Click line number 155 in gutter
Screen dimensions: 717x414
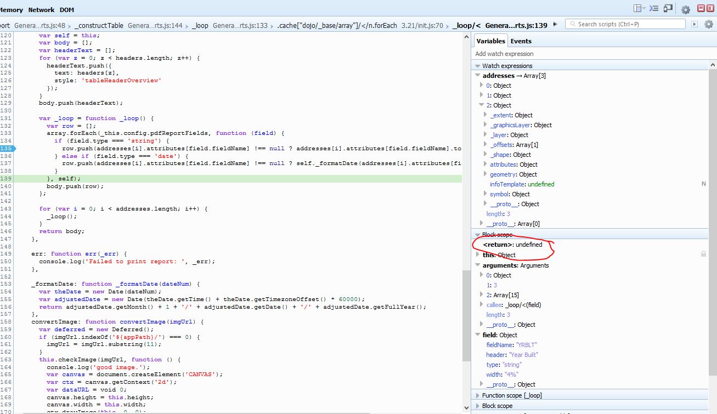tap(5, 299)
